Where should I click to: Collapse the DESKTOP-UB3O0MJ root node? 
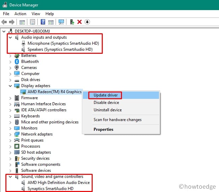point(4,31)
